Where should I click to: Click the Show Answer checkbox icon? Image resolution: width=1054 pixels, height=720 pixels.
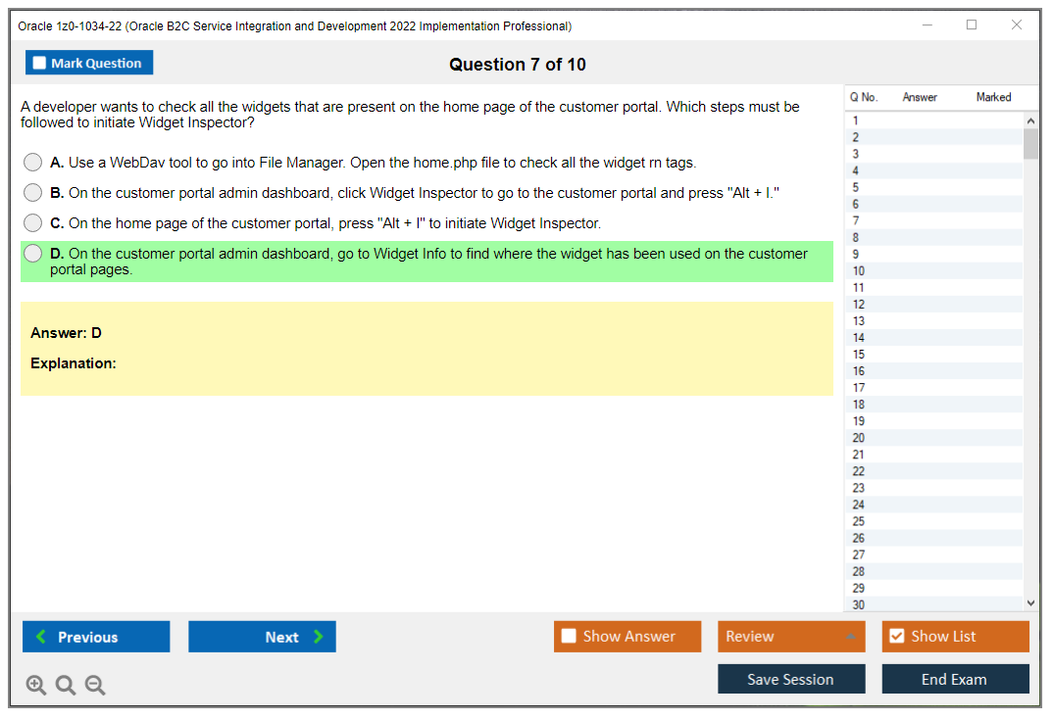click(568, 636)
